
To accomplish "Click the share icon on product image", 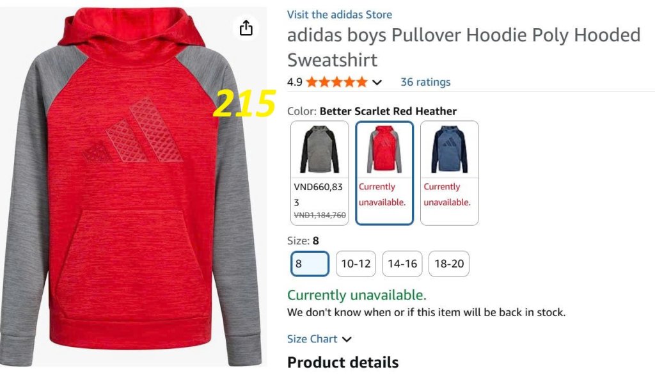I will [x=246, y=28].
